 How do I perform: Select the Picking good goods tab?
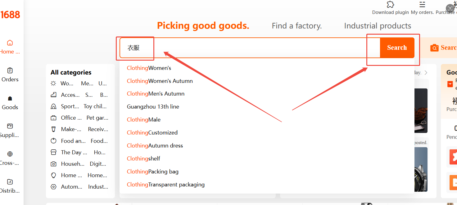tap(203, 26)
